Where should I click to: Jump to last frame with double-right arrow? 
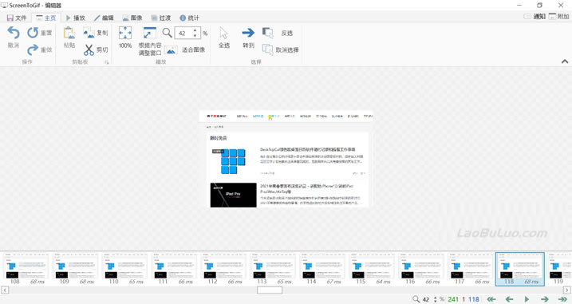point(562,299)
